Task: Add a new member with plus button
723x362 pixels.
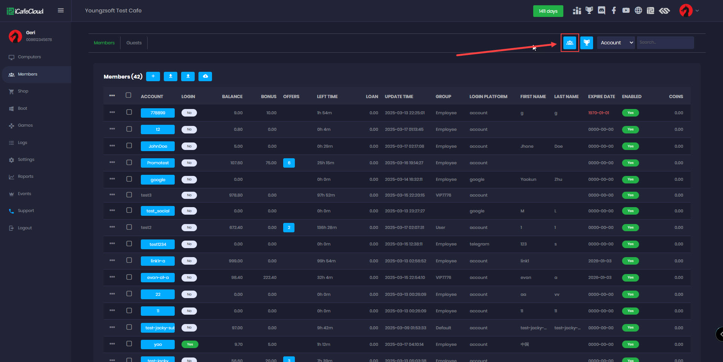Action: 153,76
